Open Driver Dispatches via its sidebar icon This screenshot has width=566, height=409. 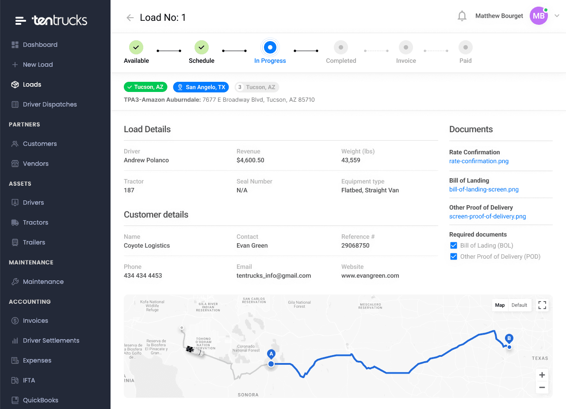click(x=15, y=104)
